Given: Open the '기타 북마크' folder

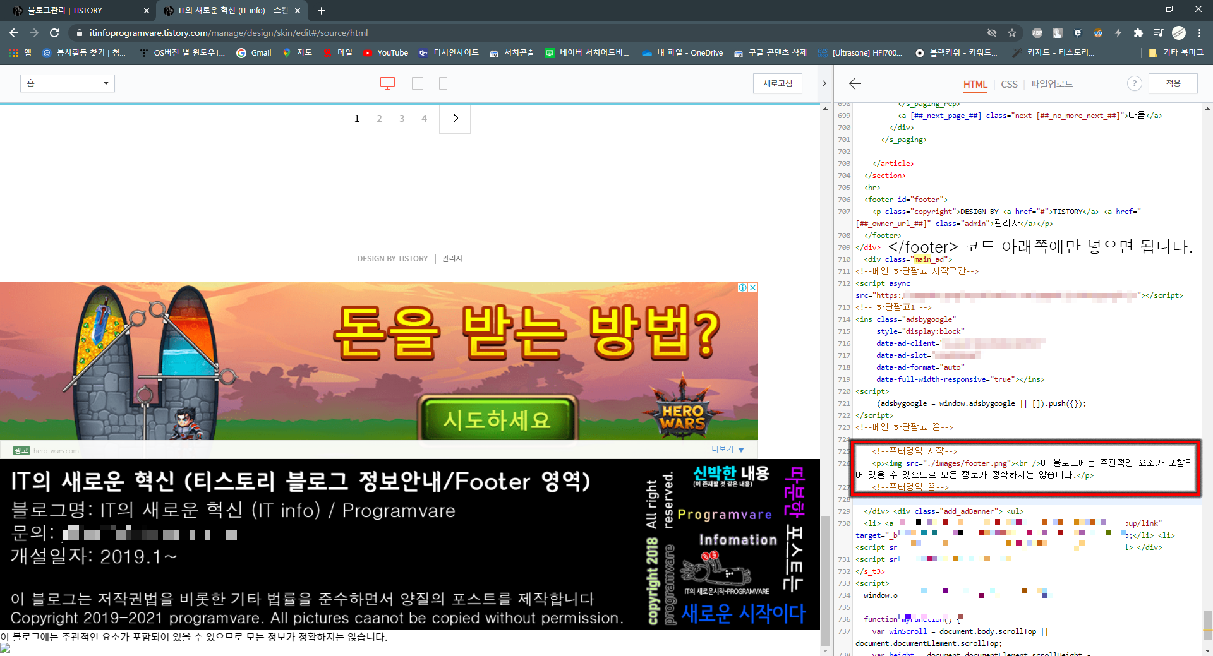Looking at the screenshot, I should pos(1176,53).
